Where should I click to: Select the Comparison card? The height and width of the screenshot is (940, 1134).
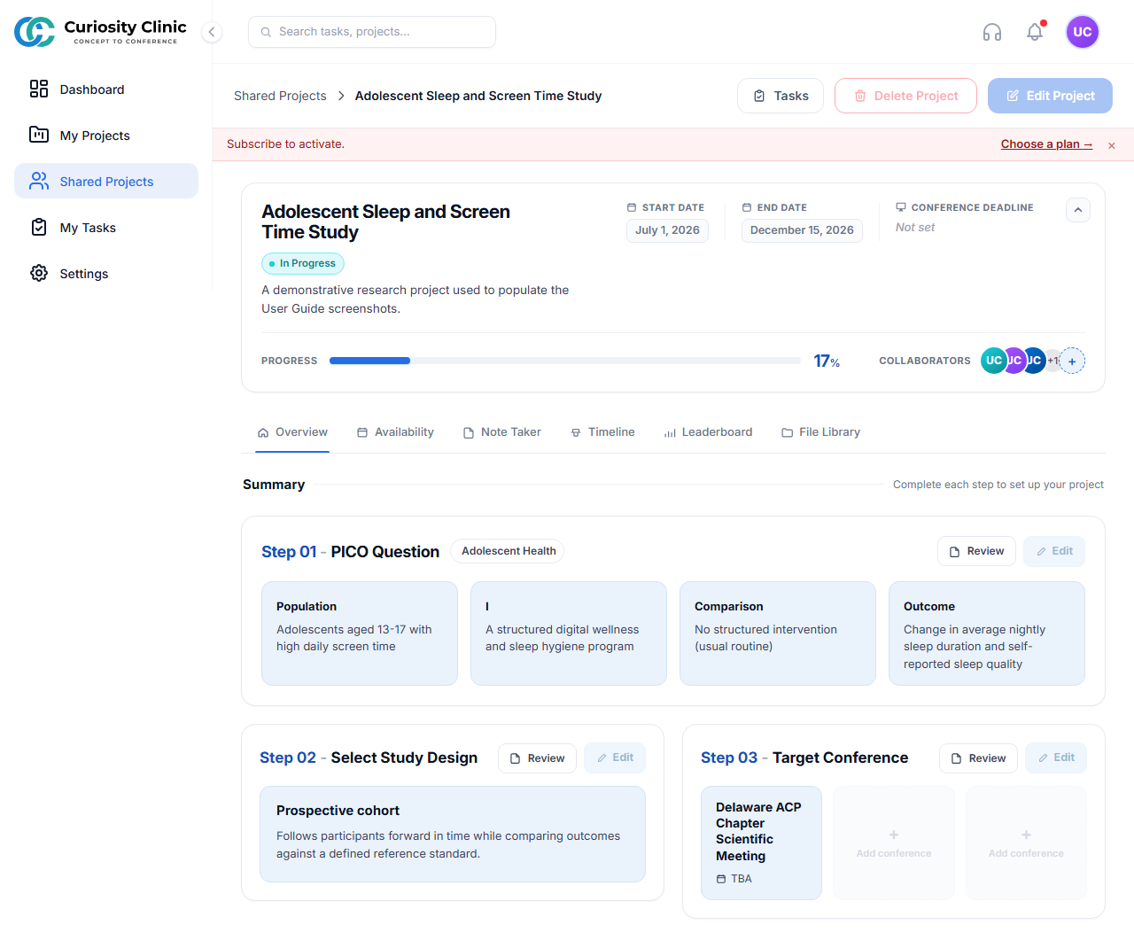(778, 633)
